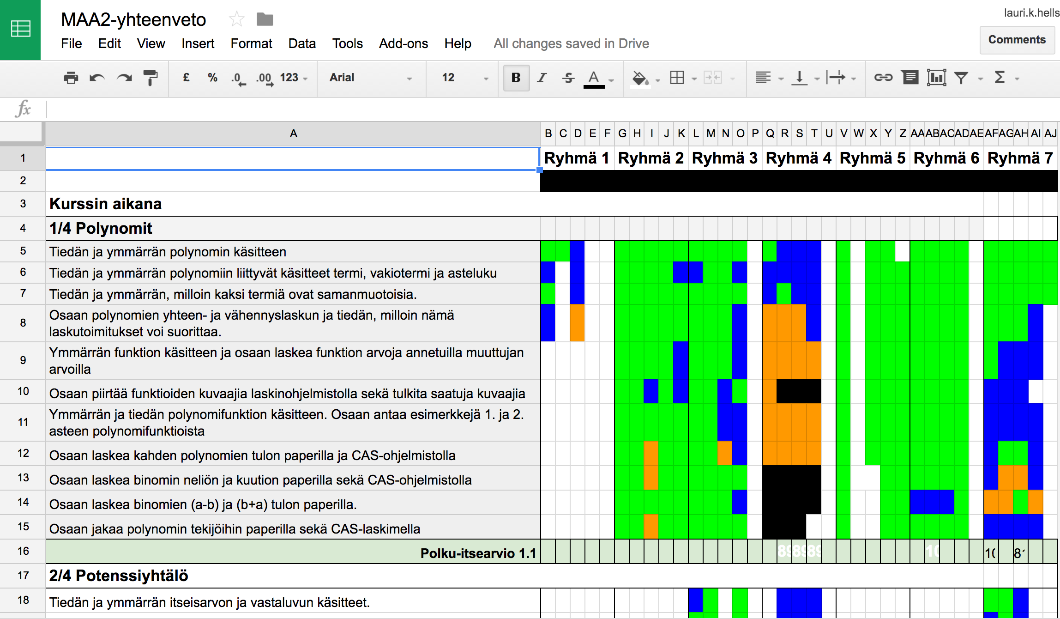Select the paint format tool
The width and height of the screenshot is (1060, 619).
[x=151, y=78]
